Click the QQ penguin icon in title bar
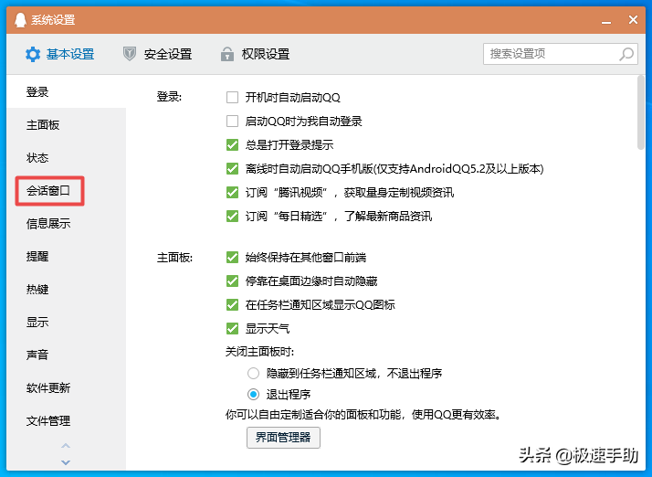Image resolution: width=652 pixels, height=477 pixels. (x=20, y=19)
